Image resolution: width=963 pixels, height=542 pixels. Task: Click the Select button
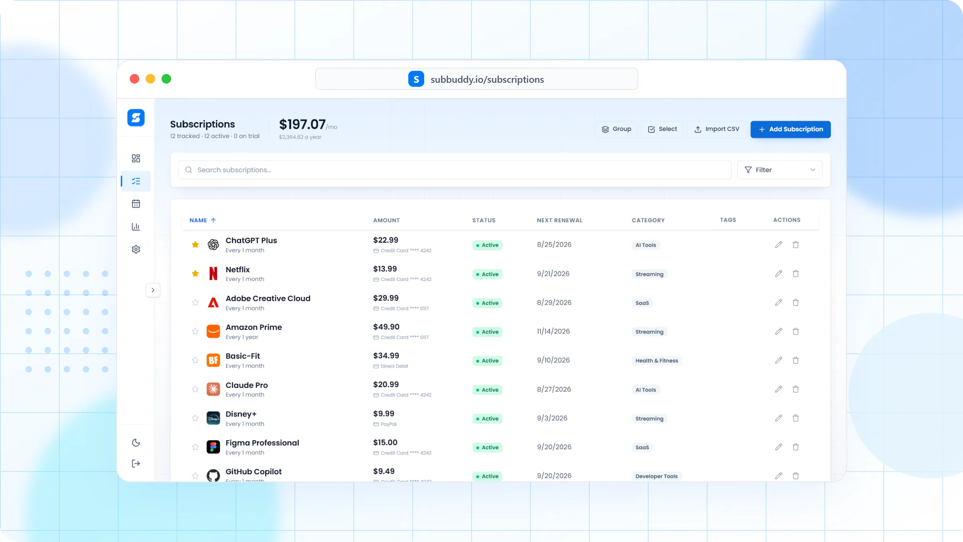[x=662, y=129]
